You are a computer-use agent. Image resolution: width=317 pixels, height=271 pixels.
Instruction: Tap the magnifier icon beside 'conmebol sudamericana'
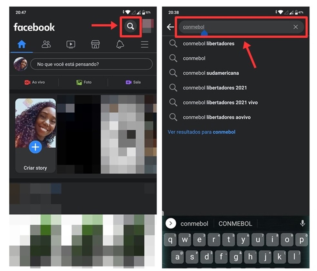pos(173,73)
